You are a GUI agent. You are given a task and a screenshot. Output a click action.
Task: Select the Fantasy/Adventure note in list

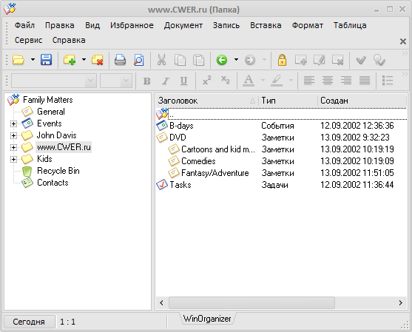coord(215,173)
